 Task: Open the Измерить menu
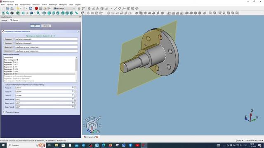[63, 5]
